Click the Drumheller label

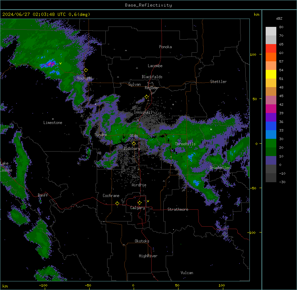[220, 168]
